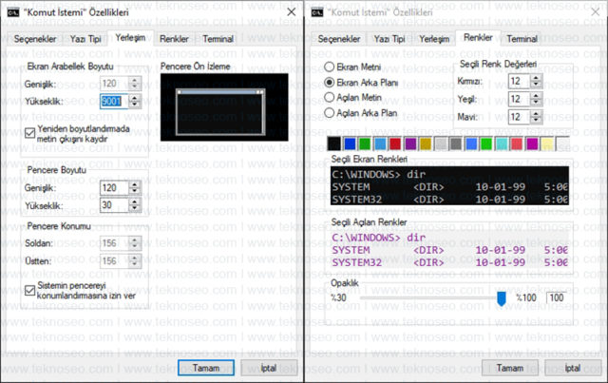608x383 pixels.
Task: Cancel with İptal in the Renkler dialog
Action: click(x=573, y=368)
